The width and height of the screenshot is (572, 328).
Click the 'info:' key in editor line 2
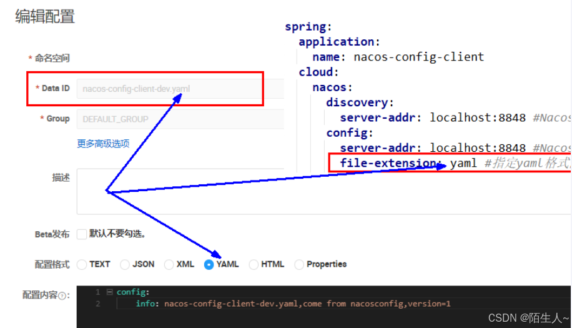pyautogui.click(x=147, y=304)
